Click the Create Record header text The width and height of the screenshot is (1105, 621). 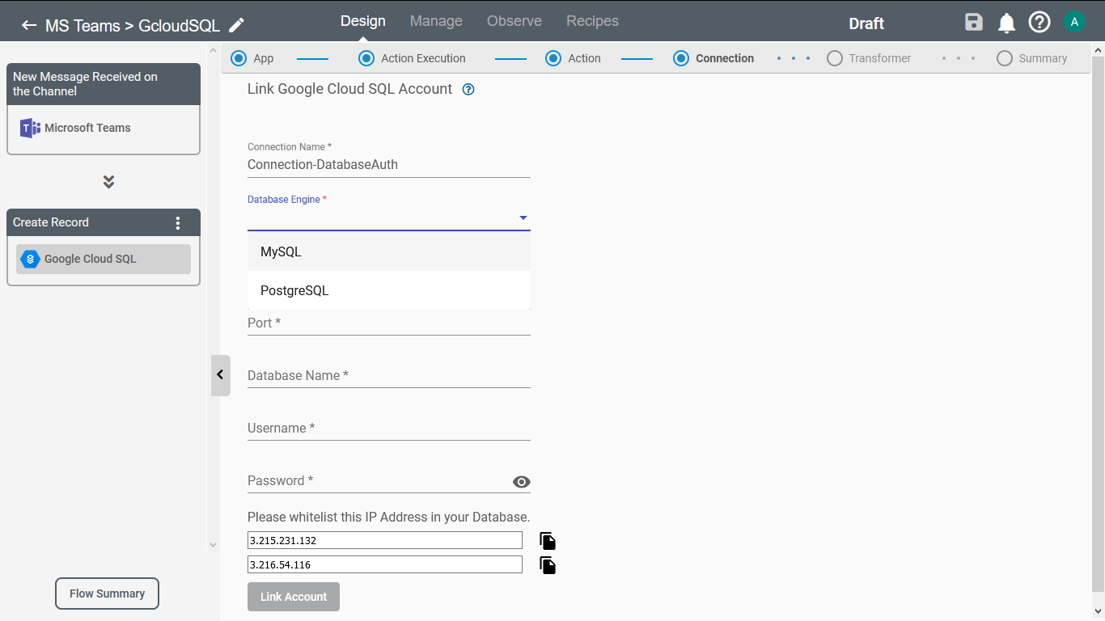point(51,222)
